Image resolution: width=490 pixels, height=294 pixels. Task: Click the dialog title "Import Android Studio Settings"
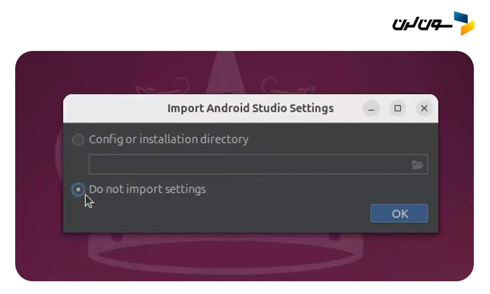(x=250, y=108)
